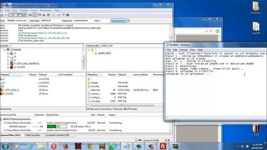267x150 pixels.
Task: Sort remote list by Filesize column
Action: 112,75
